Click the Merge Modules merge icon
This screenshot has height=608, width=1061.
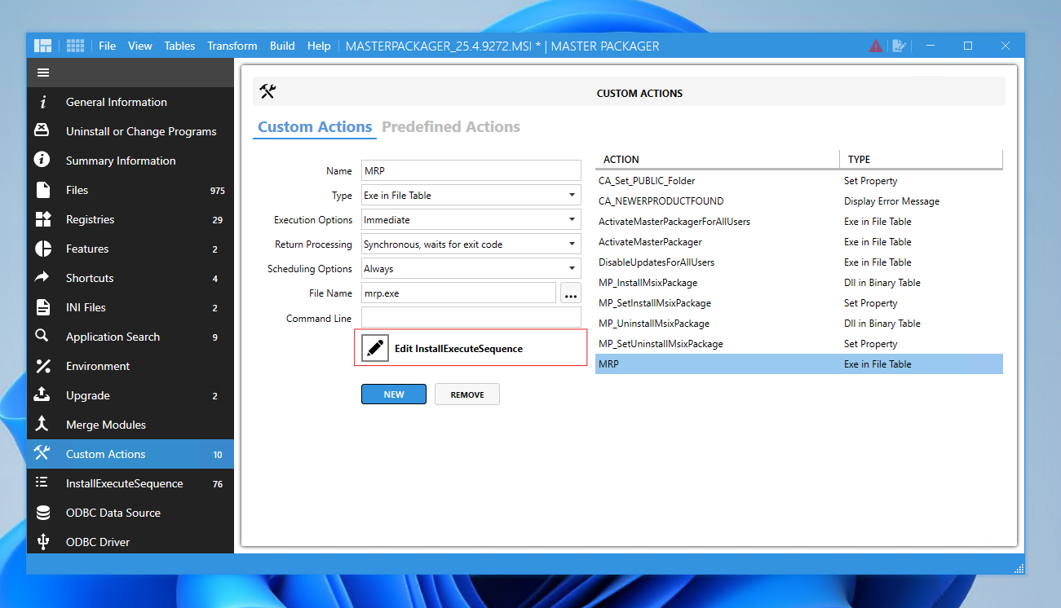coord(43,425)
